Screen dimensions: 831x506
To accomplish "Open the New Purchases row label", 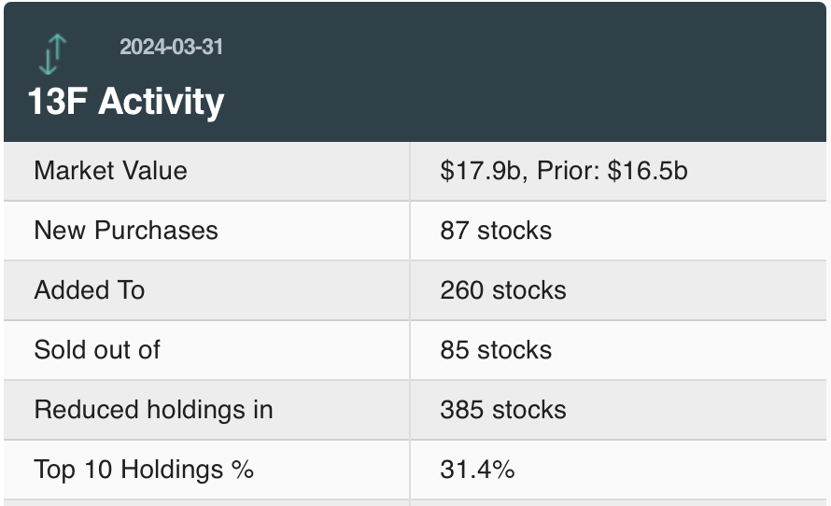I will [126, 231].
